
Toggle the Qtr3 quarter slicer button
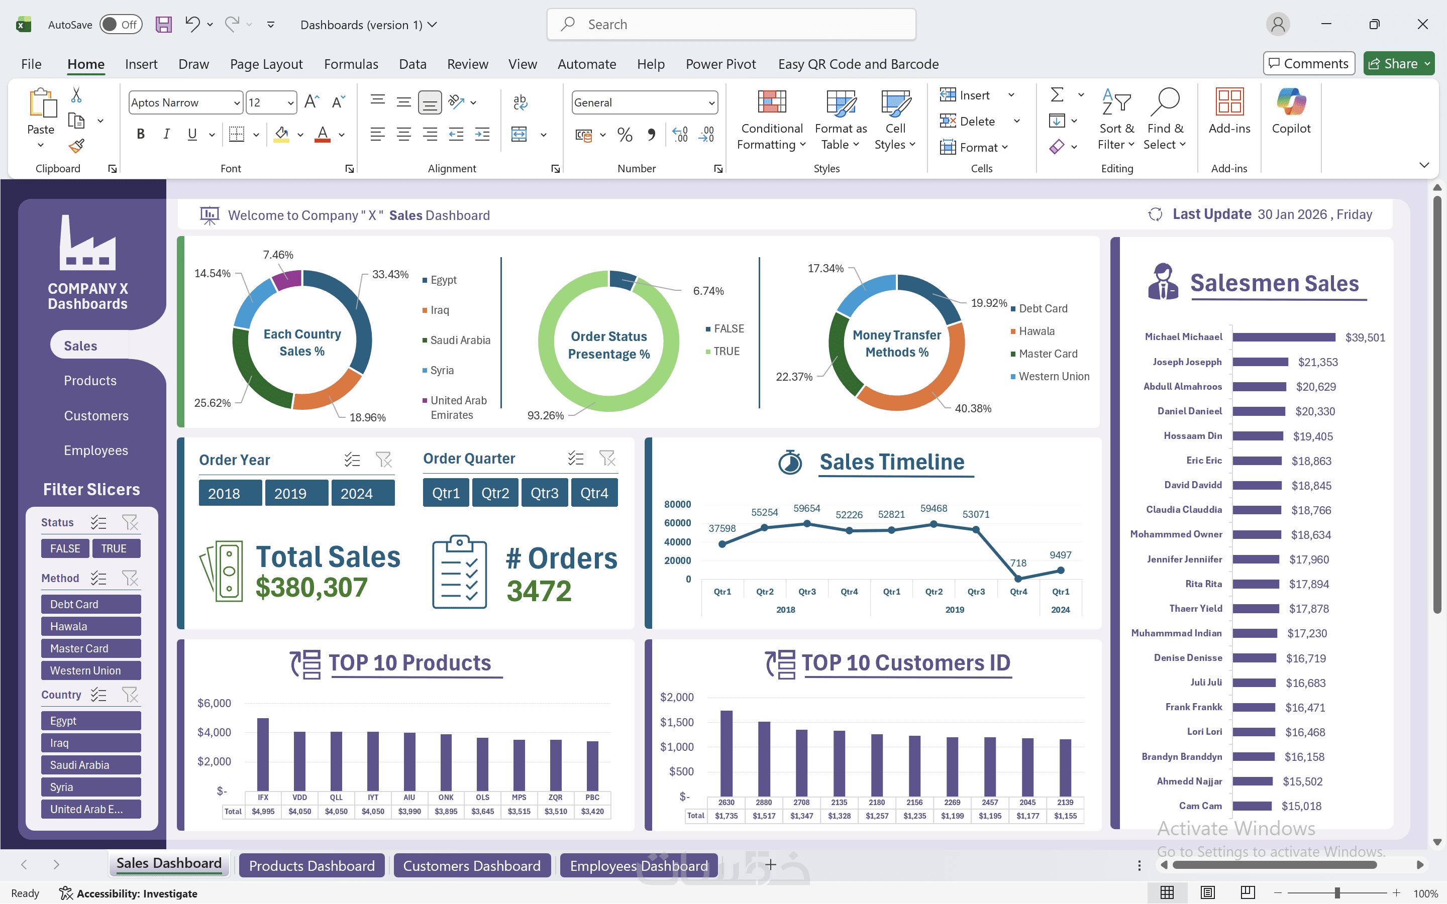(544, 493)
